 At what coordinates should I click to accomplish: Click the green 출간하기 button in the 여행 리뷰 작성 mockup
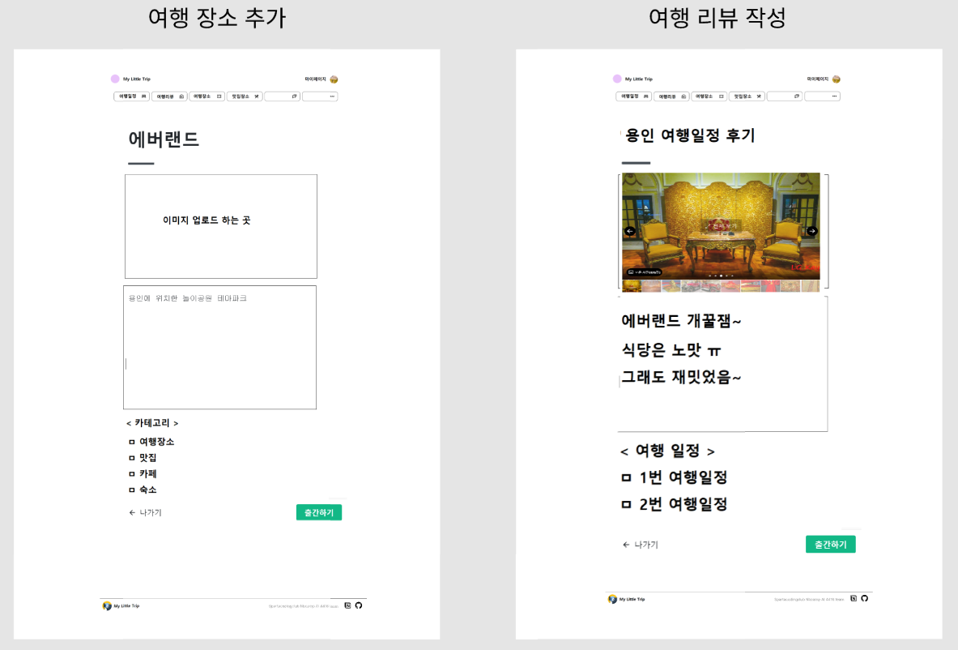click(x=830, y=544)
